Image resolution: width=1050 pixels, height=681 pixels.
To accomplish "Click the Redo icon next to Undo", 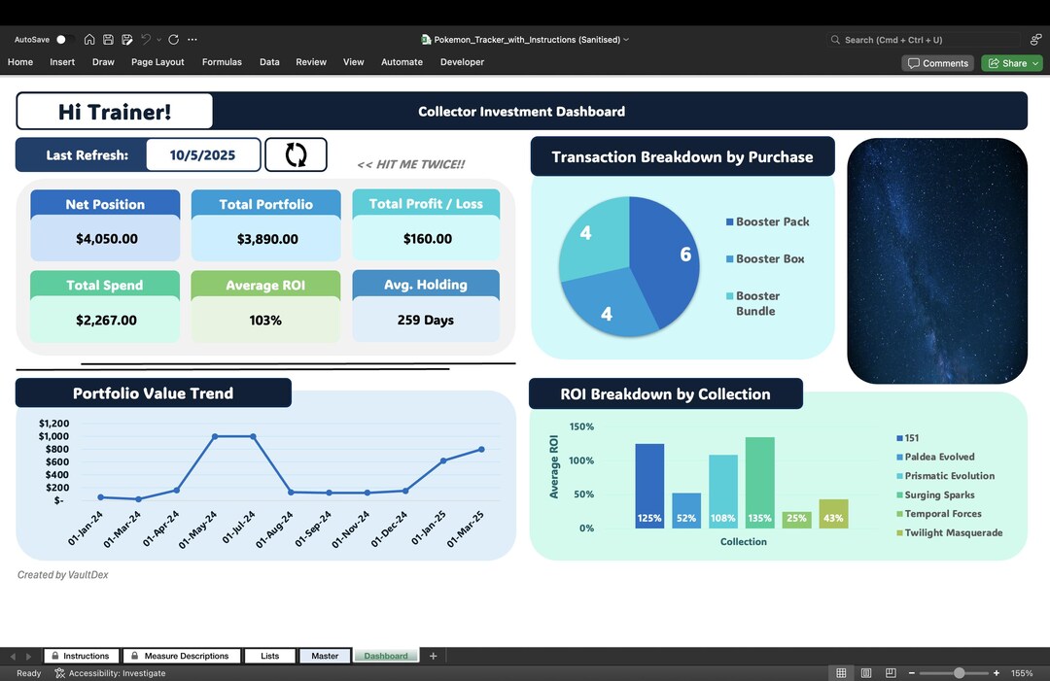I will click(173, 40).
